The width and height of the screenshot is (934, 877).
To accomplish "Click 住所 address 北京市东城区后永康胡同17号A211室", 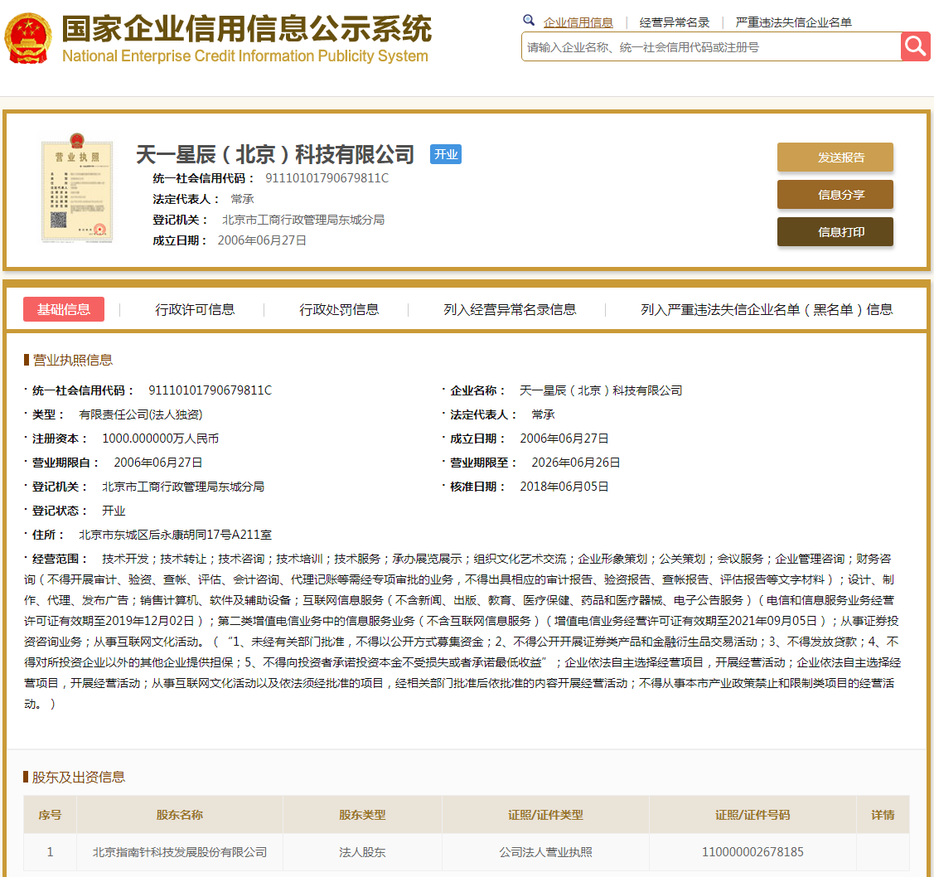I will tap(175, 535).
